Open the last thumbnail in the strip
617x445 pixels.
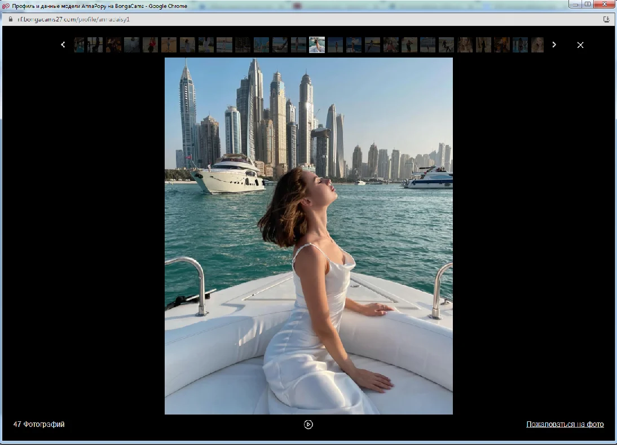(x=537, y=45)
